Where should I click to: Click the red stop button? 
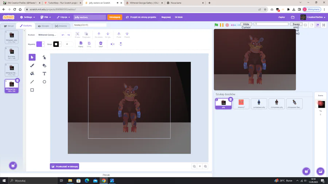[227, 25]
